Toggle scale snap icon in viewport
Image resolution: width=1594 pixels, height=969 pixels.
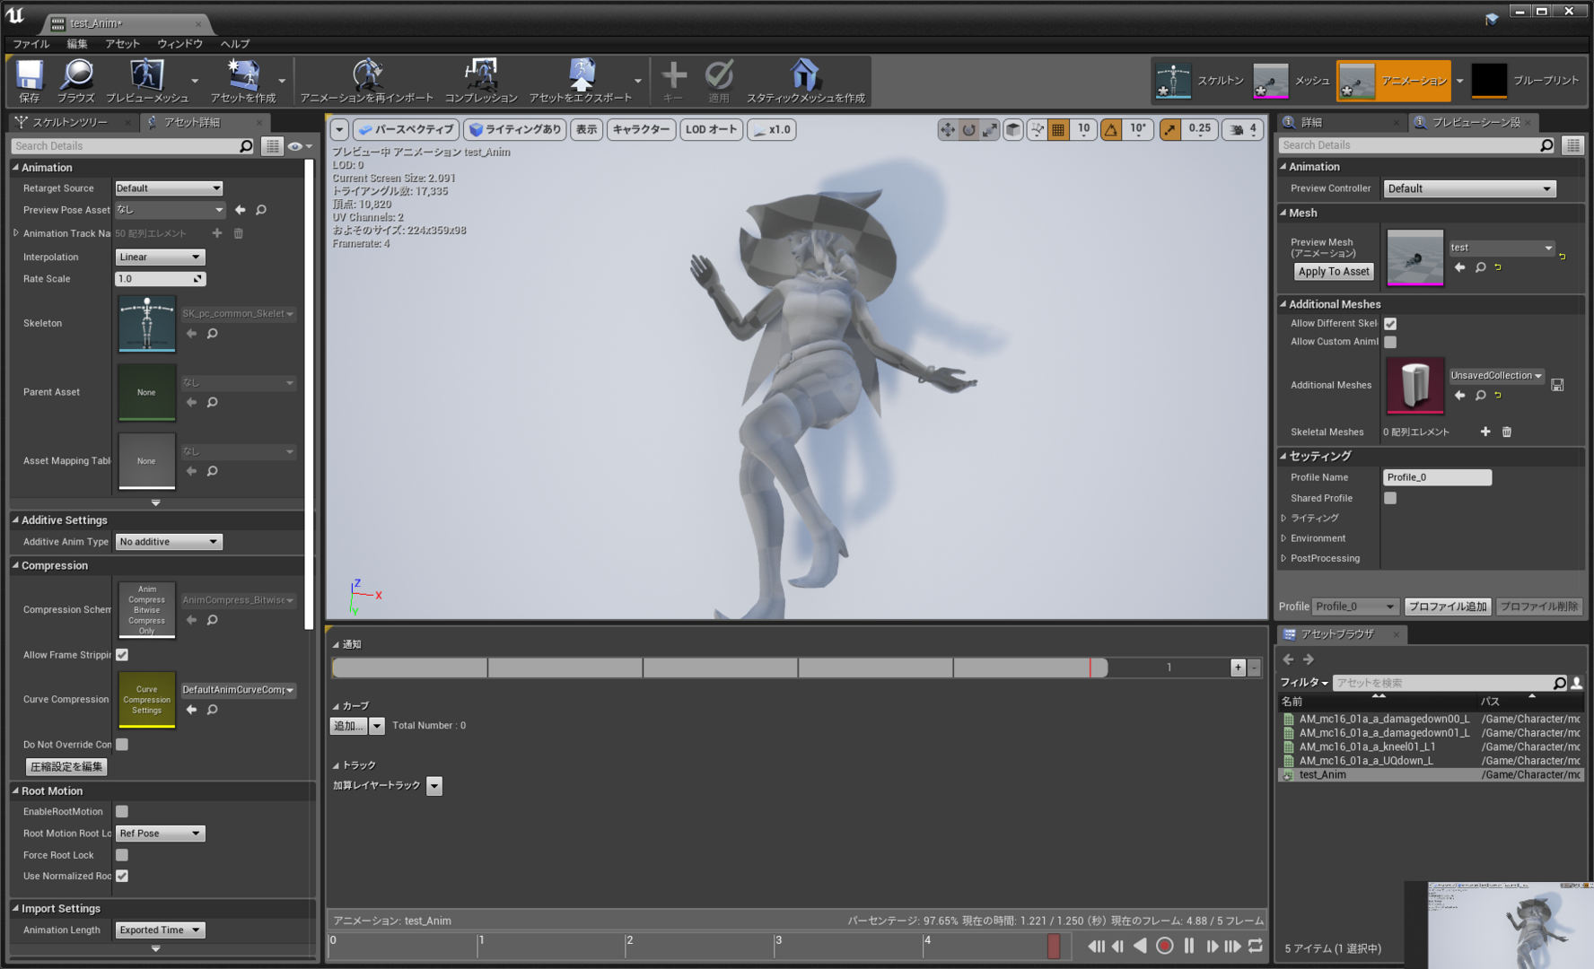pos(1170,130)
